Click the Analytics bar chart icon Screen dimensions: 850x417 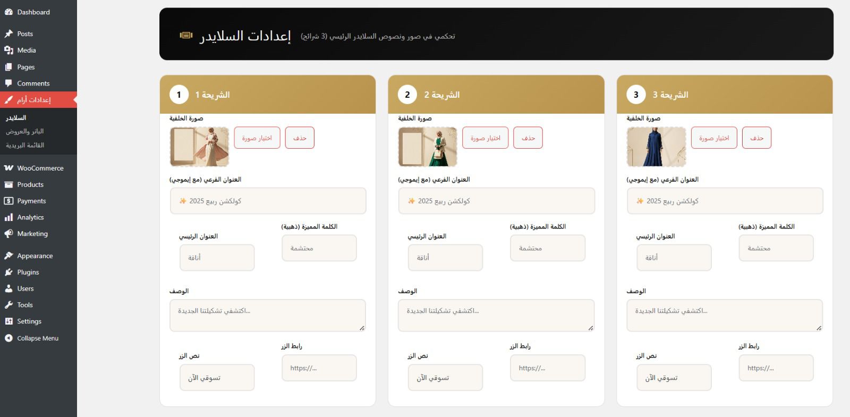tap(8, 217)
